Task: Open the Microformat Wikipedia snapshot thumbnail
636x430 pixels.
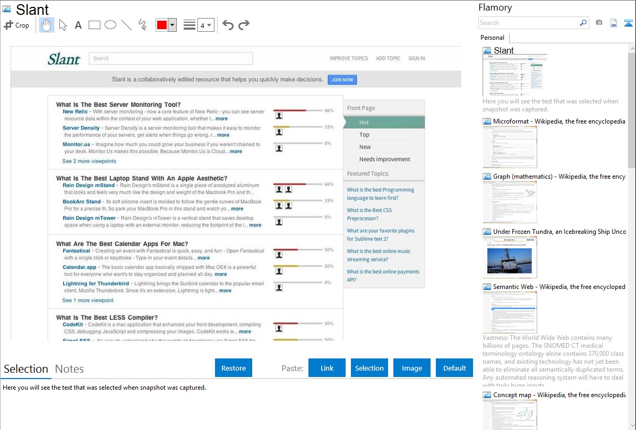Action: coord(510,147)
